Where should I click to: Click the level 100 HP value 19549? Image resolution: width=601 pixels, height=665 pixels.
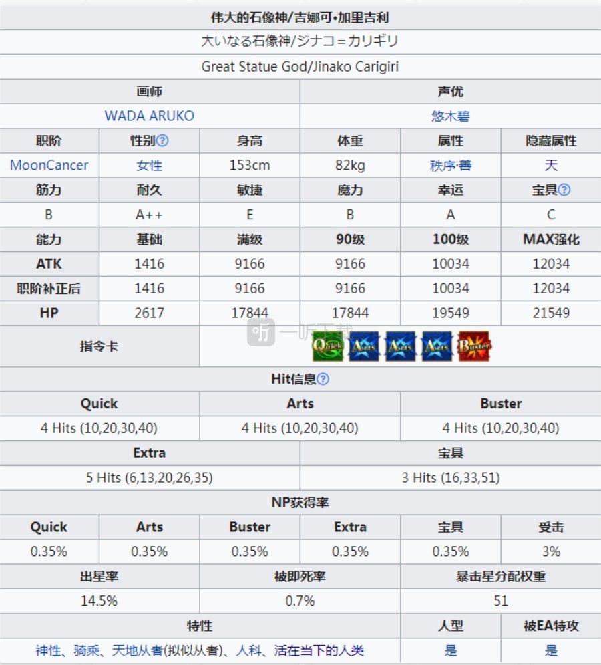tap(451, 313)
